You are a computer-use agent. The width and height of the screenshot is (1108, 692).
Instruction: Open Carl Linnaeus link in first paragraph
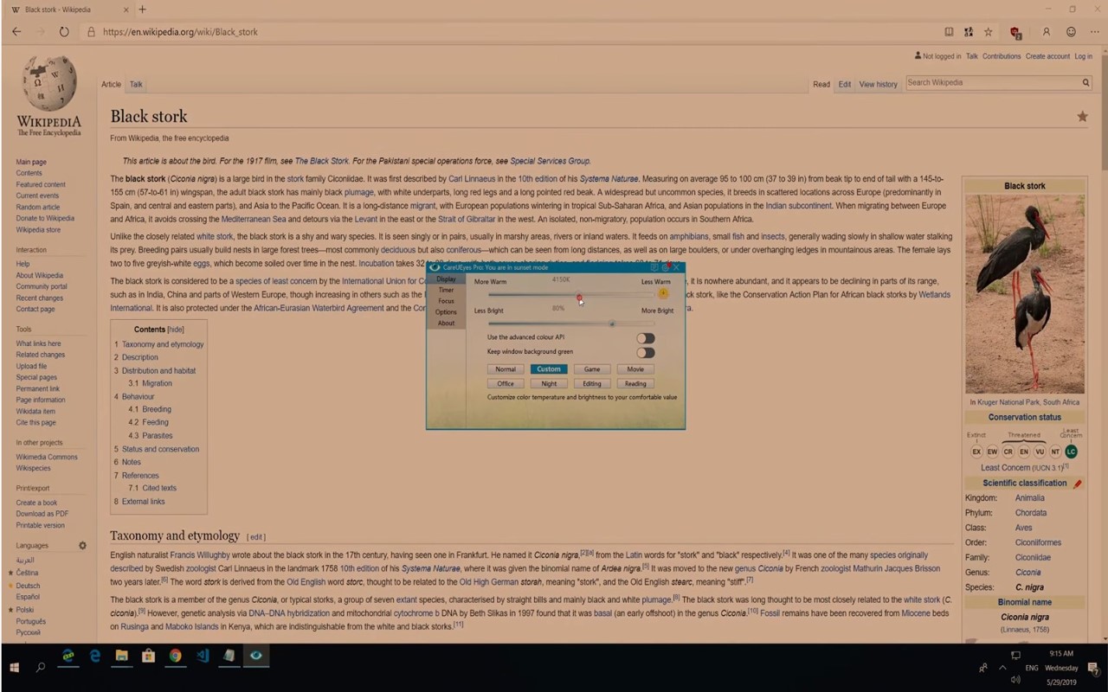[472, 179]
